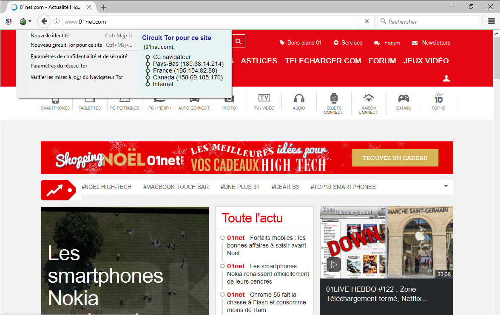
Task: Expand the trending hashtags dropdown arrow
Action: pyautogui.click(x=446, y=186)
